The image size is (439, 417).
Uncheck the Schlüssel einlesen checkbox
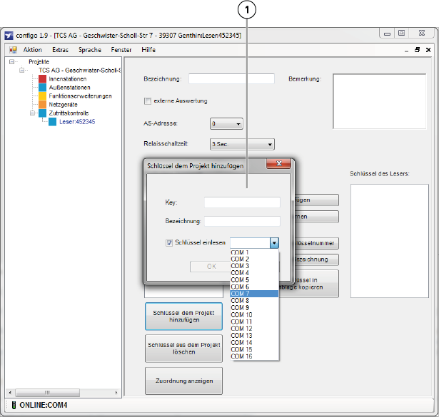pyautogui.click(x=169, y=243)
